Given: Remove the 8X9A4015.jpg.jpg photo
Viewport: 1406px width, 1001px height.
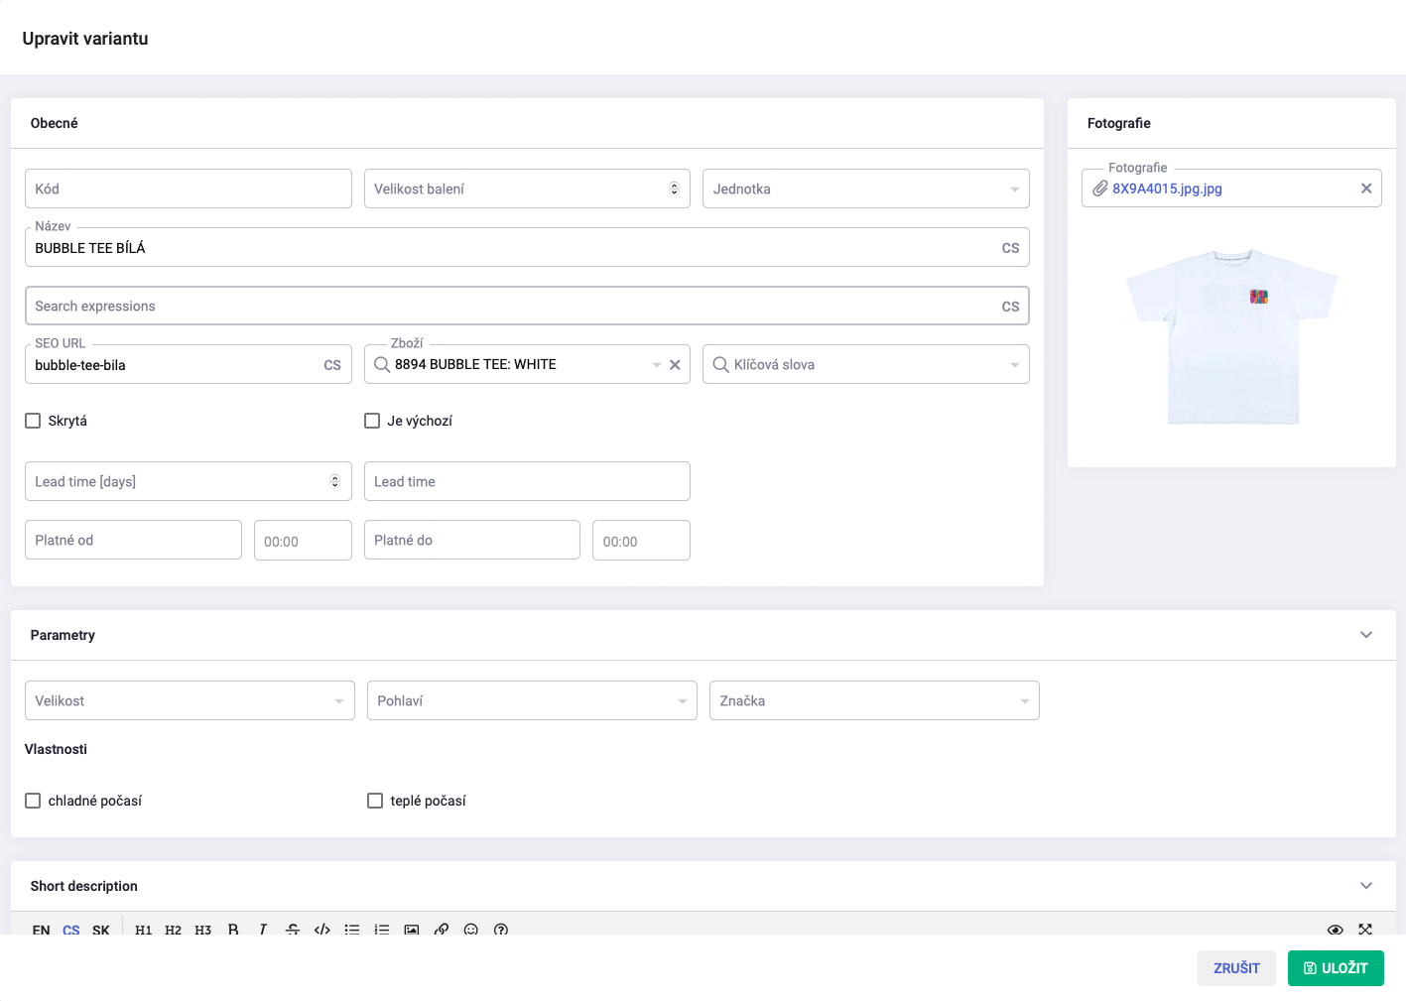Looking at the screenshot, I should (x=1366, y=188).
